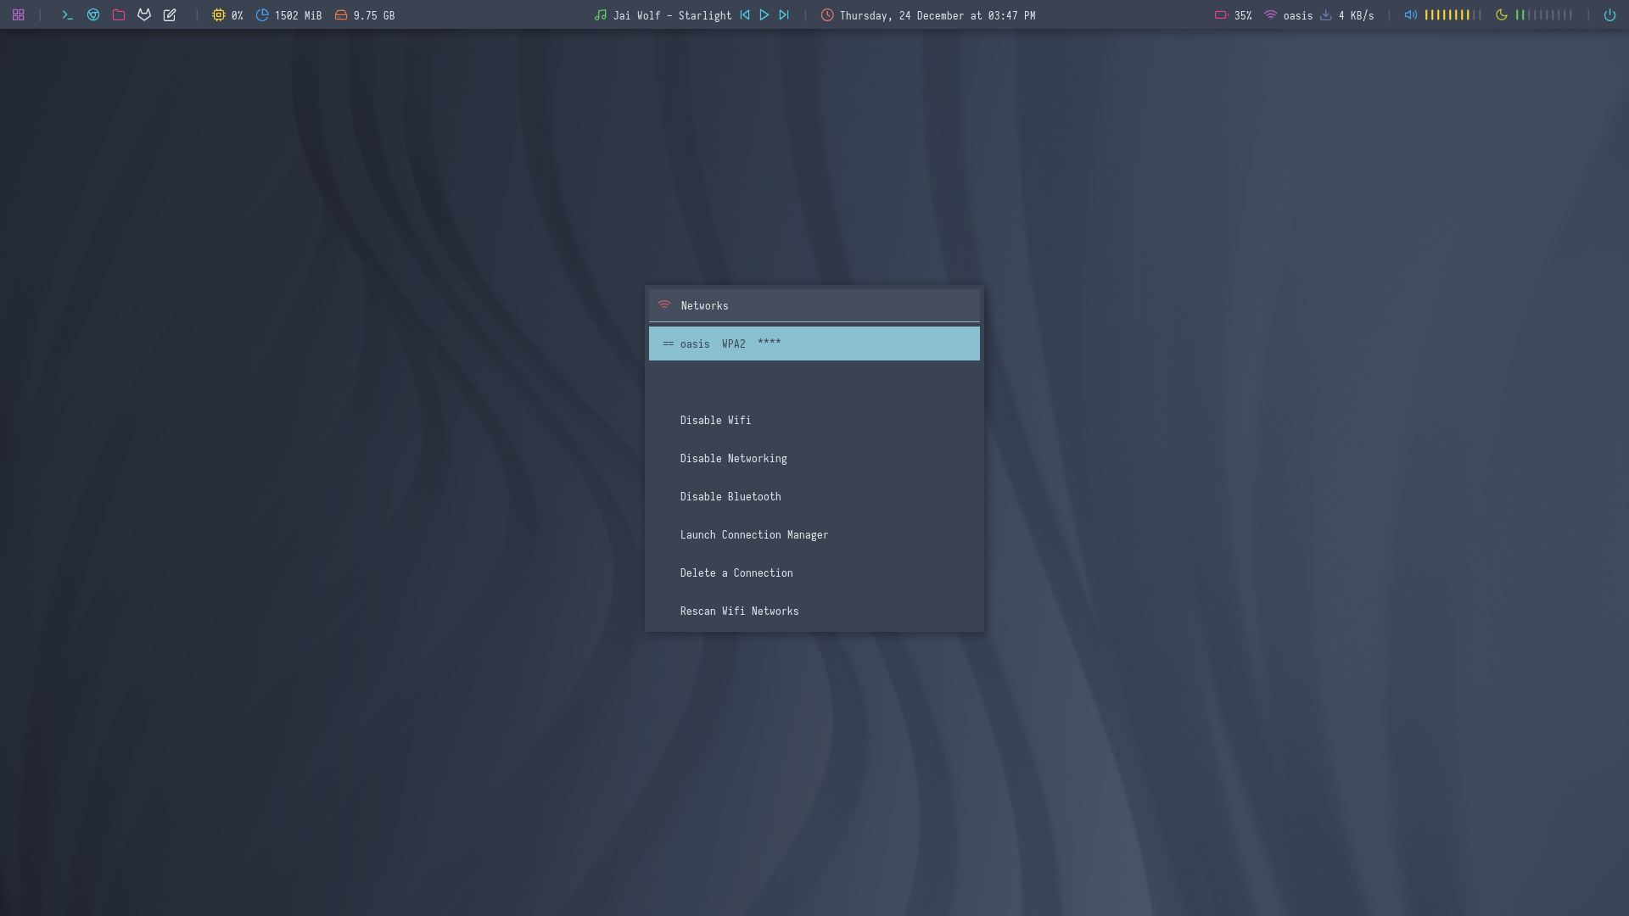Skip to the previous track
Image resolution: width=1629 pixels, height=916 pixels.
pyautogui.click(x=745, y=15)
